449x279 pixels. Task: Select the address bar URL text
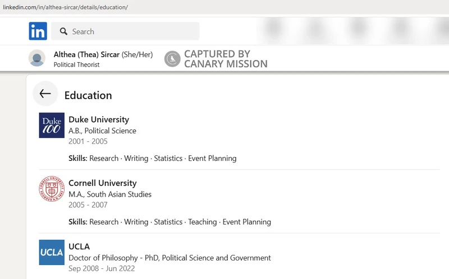pyautogui.click(x=65, y=7)
